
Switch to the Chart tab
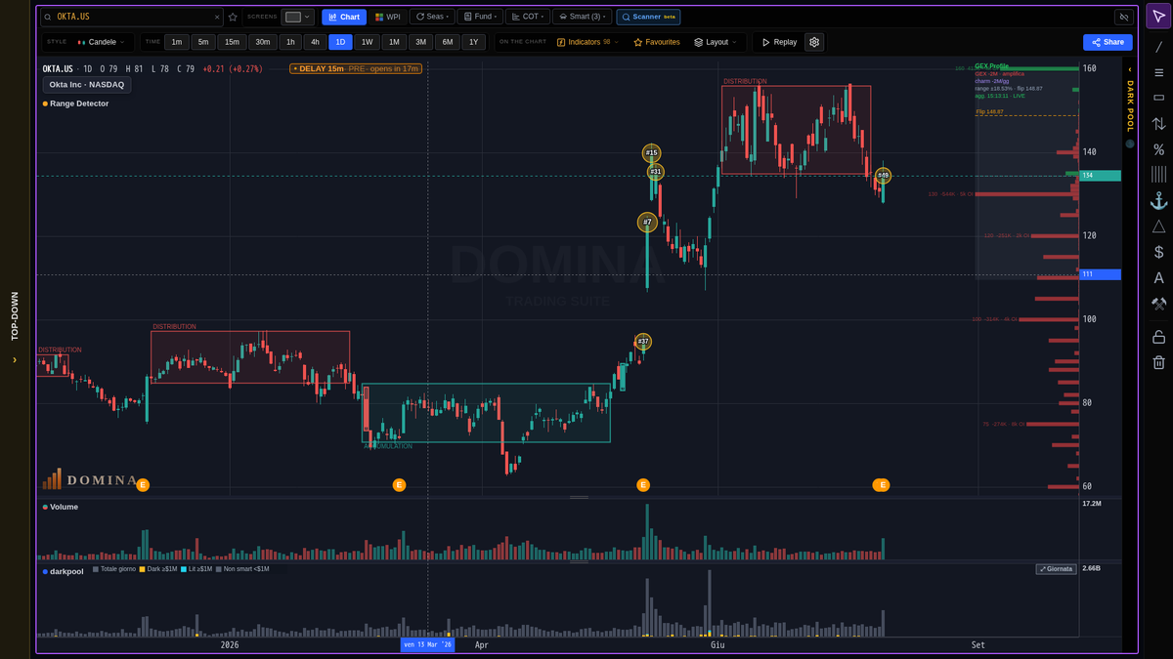[344, 17]
